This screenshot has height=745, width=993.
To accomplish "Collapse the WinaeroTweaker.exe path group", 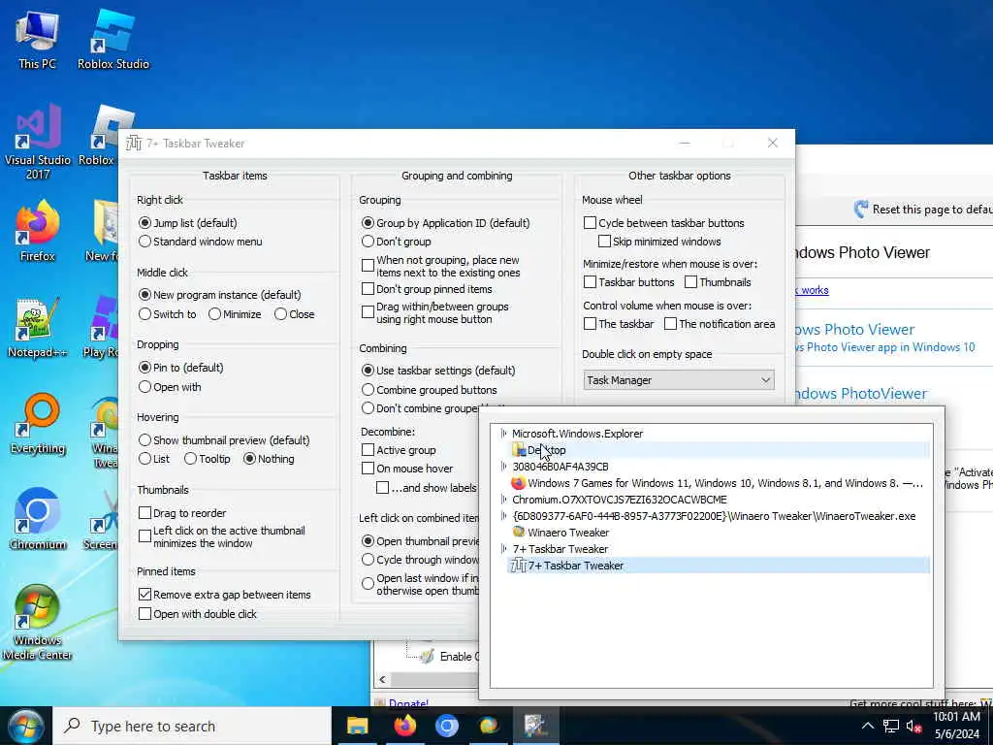I will [x=503, y=516].
